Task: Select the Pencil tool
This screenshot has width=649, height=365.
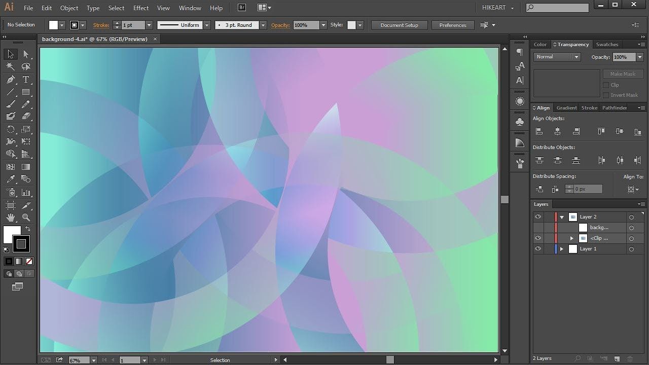Action: coord(26,104)
